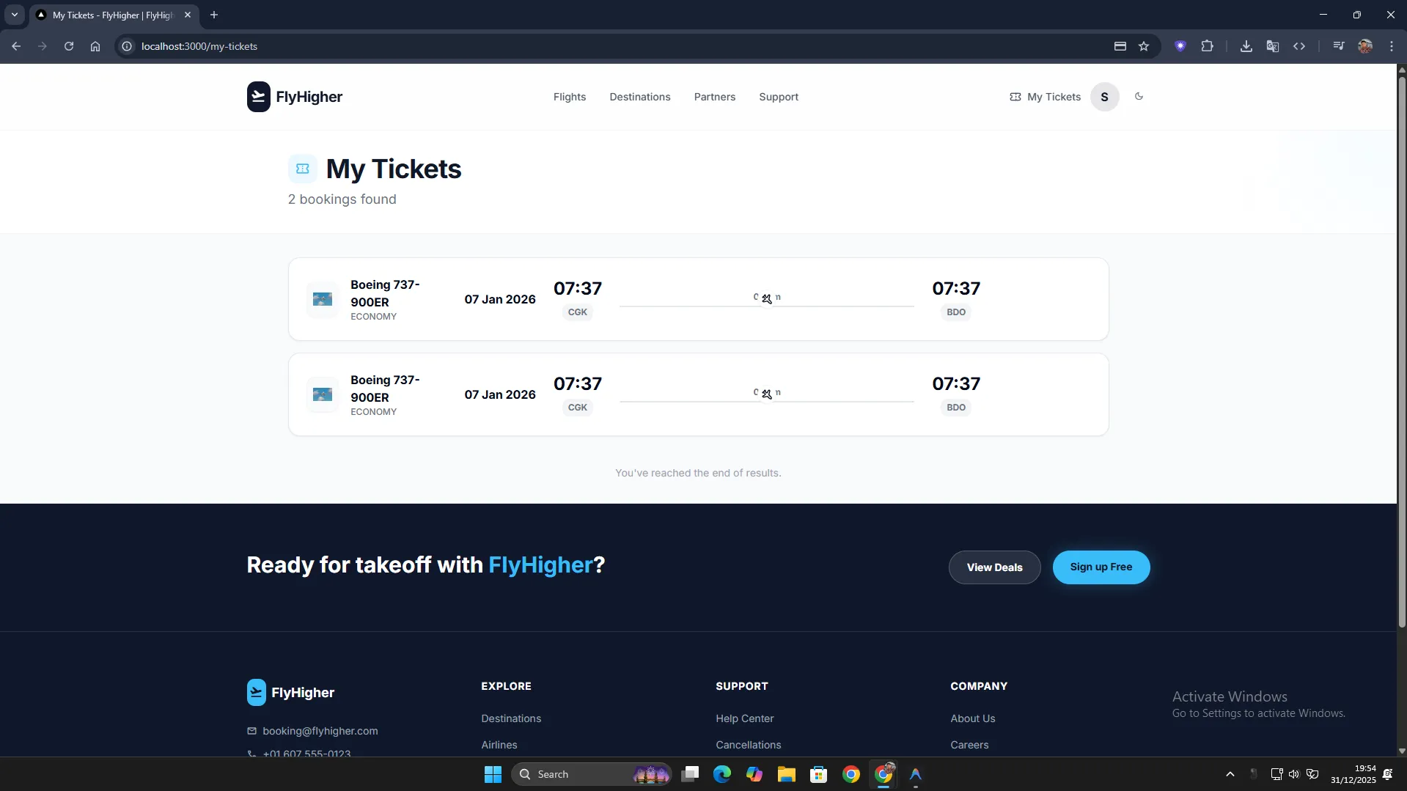Expand the tab search dropdown arrow
The width and height of the screenshot is (1407, 791).
point(14,15)
